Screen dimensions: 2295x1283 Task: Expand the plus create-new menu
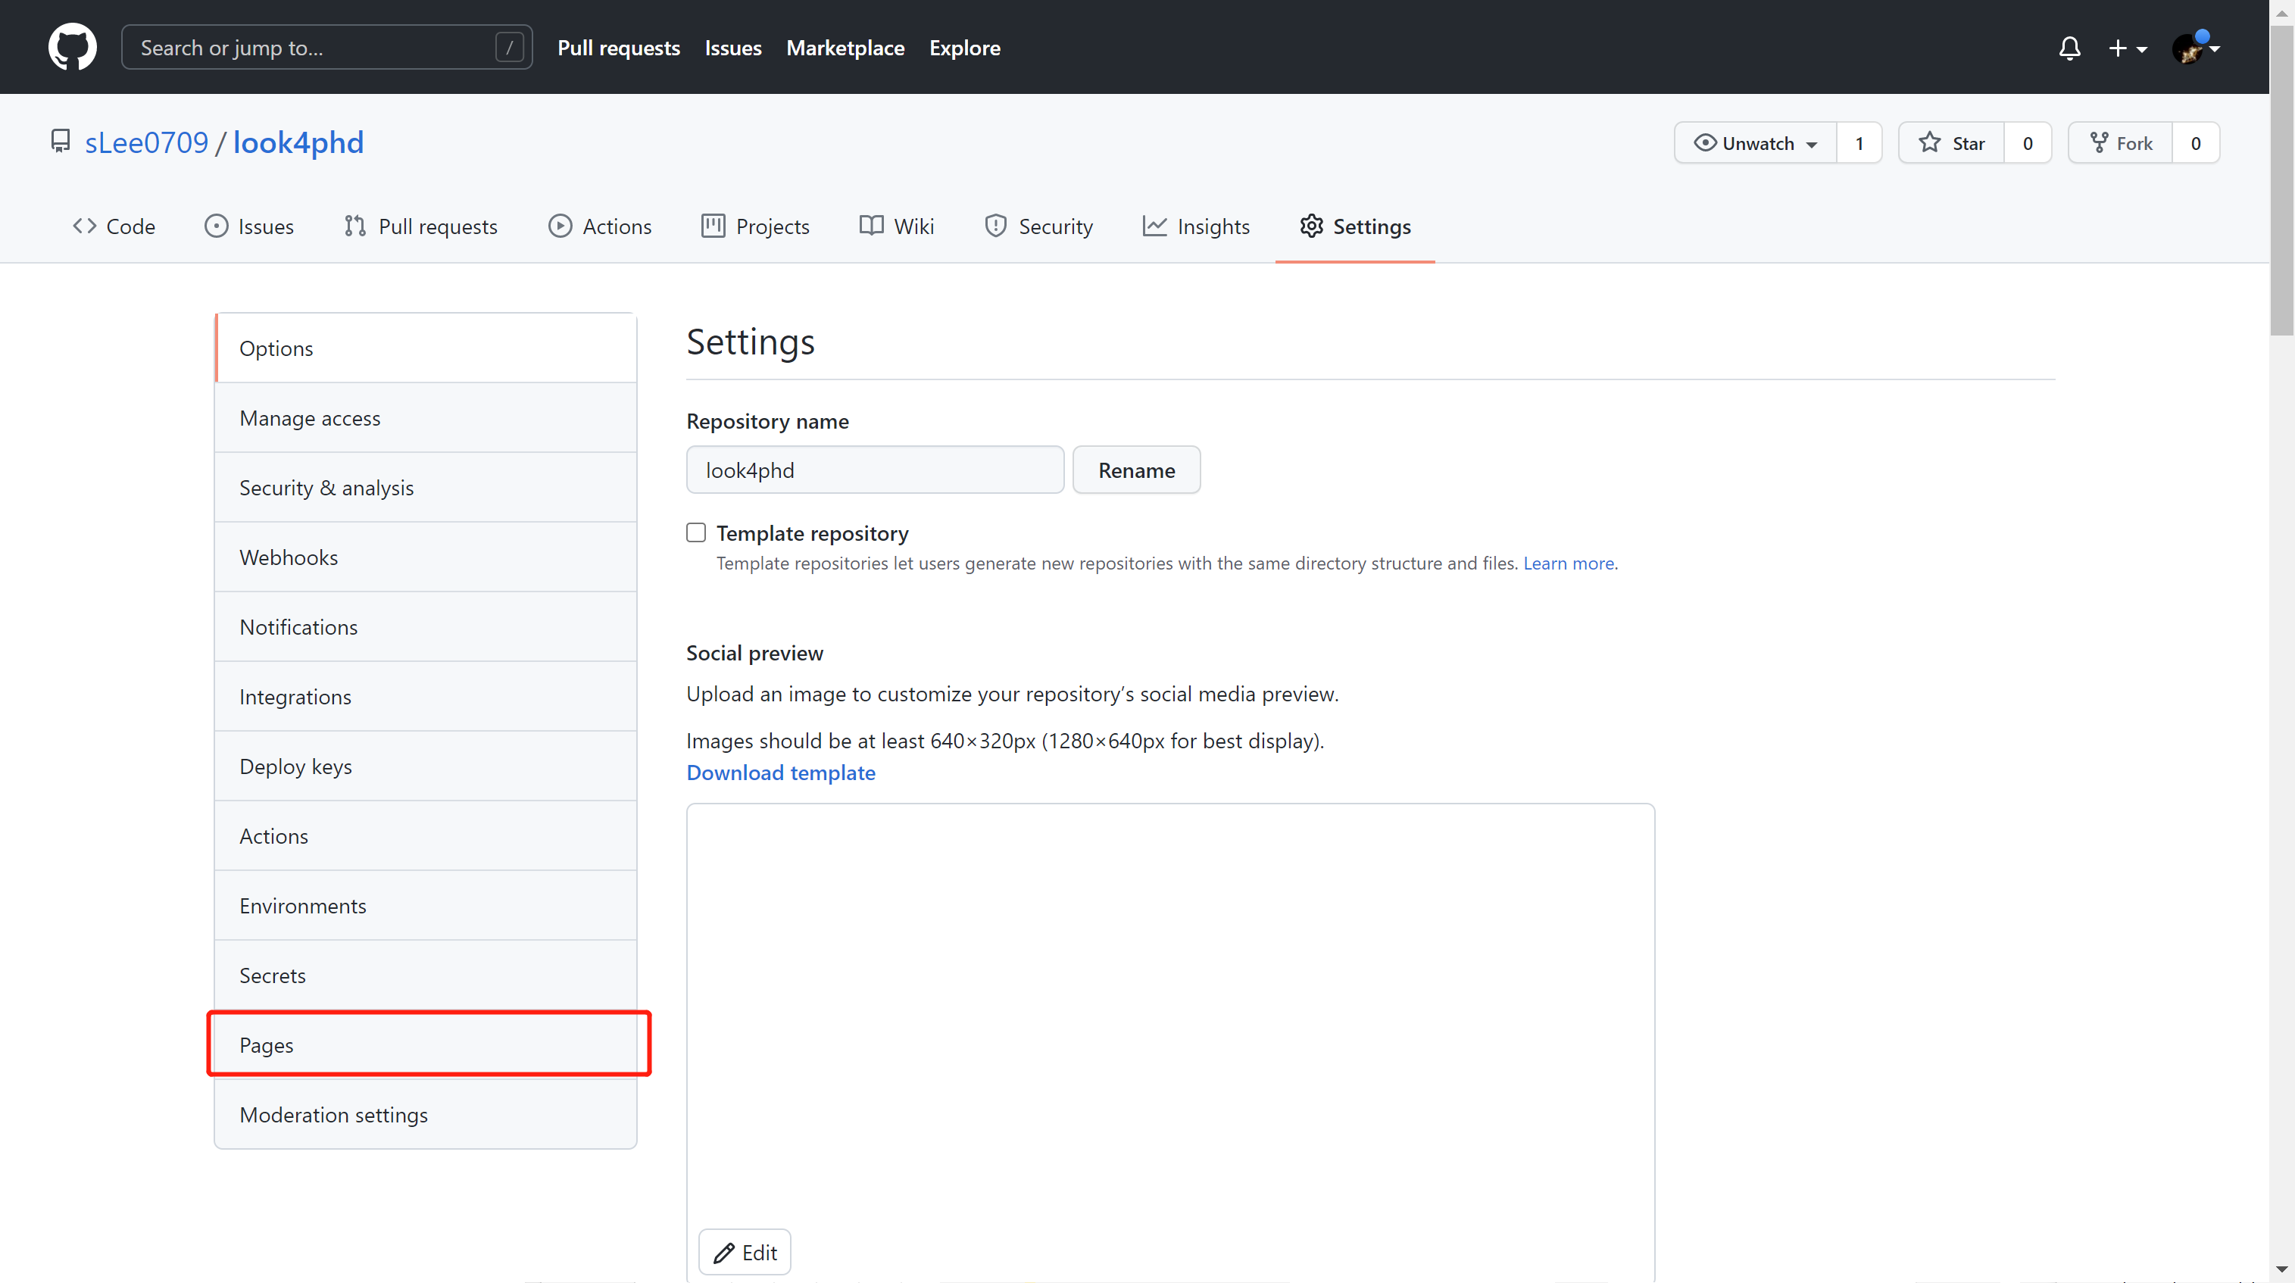click(2128, 48)
